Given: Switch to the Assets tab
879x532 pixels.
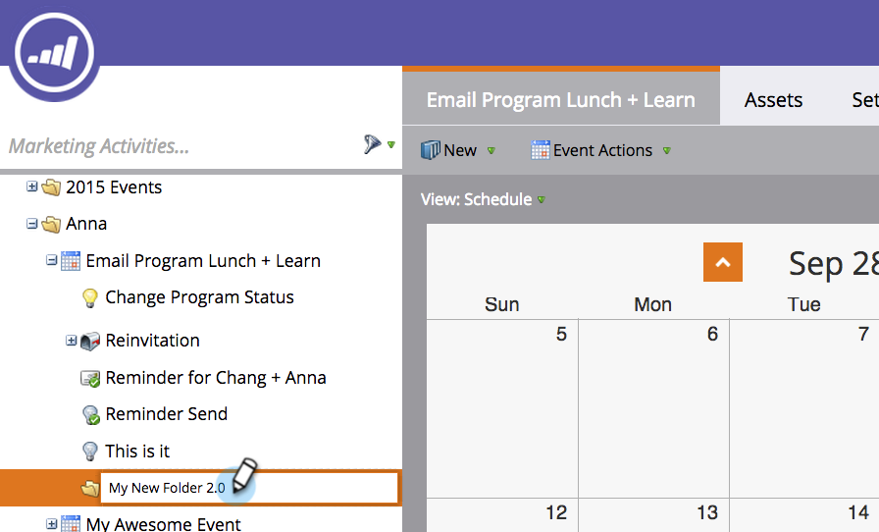Looking at the screenshot, I should (x=773, y=100).
